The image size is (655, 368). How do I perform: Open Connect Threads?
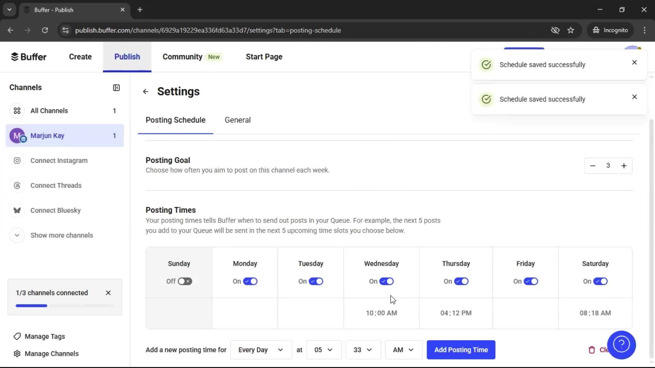click(x=56, y=185)
